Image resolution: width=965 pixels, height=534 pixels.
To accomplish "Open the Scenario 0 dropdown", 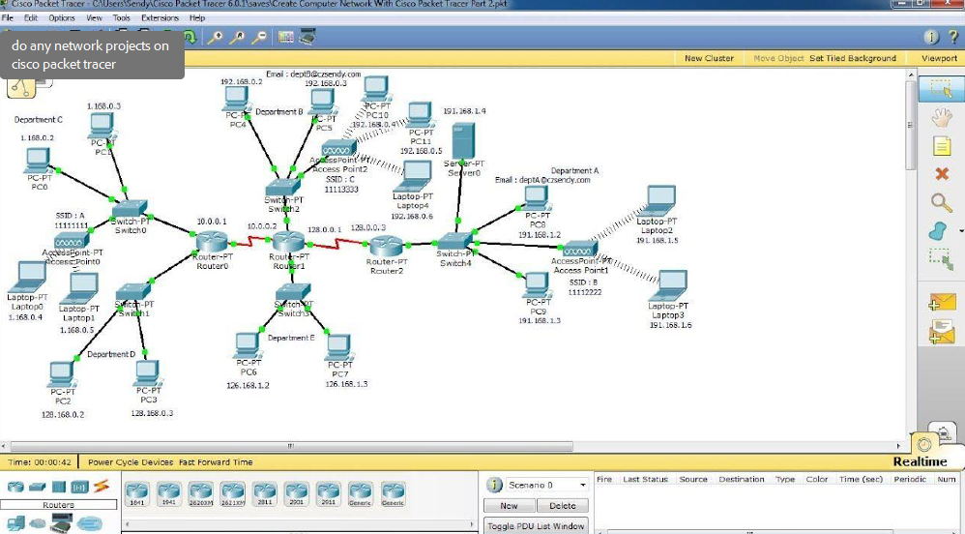I will pos(546,486).
